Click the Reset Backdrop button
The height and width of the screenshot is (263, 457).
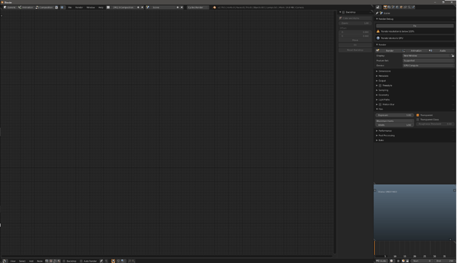[355, 50]
